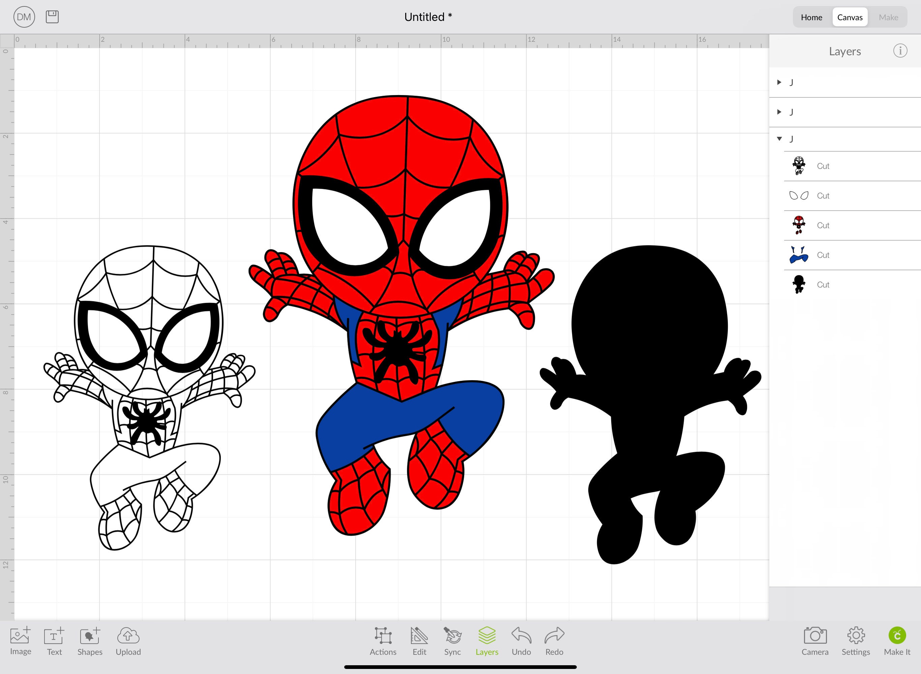Select the black silhouette Cut layer
This screenshot has width=921, height=674.
[x=852, y=284]
